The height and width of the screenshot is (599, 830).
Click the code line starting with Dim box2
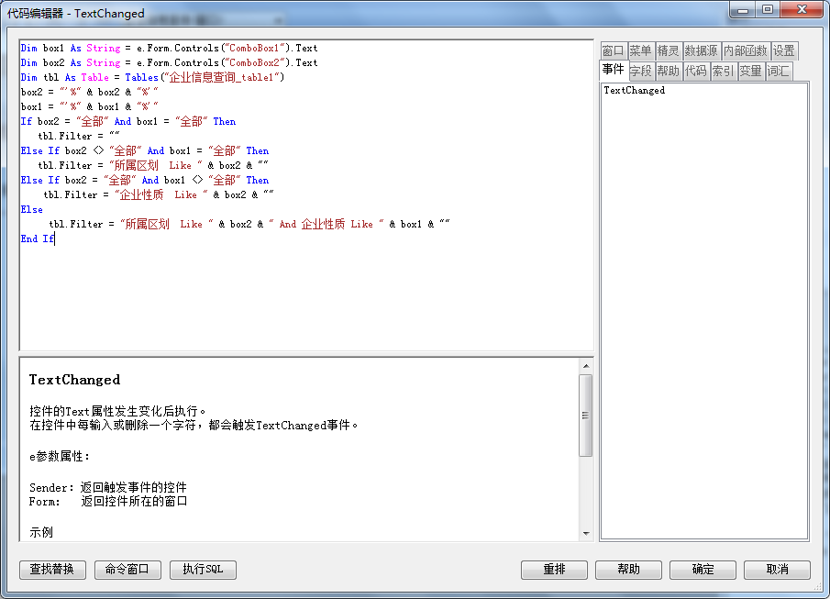(x=170, y=63)
